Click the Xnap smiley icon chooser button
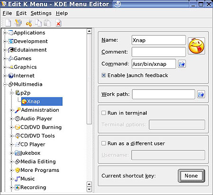 coord(196,46)
